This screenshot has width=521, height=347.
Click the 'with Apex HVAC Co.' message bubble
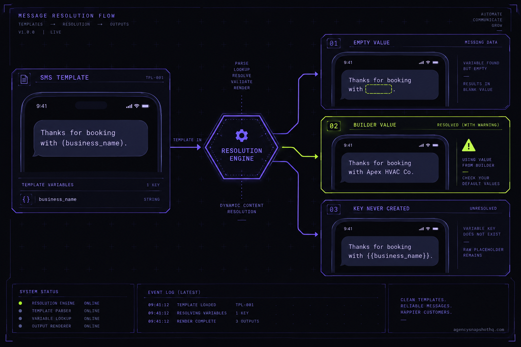click(389, 168)
